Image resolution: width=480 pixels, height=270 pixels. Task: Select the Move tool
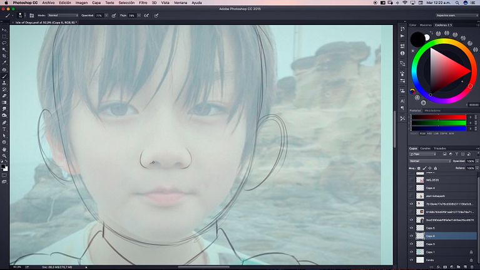[4, 30]
